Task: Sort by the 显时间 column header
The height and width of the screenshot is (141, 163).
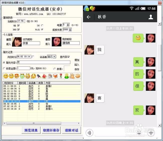Action: [x=22, y=83]
